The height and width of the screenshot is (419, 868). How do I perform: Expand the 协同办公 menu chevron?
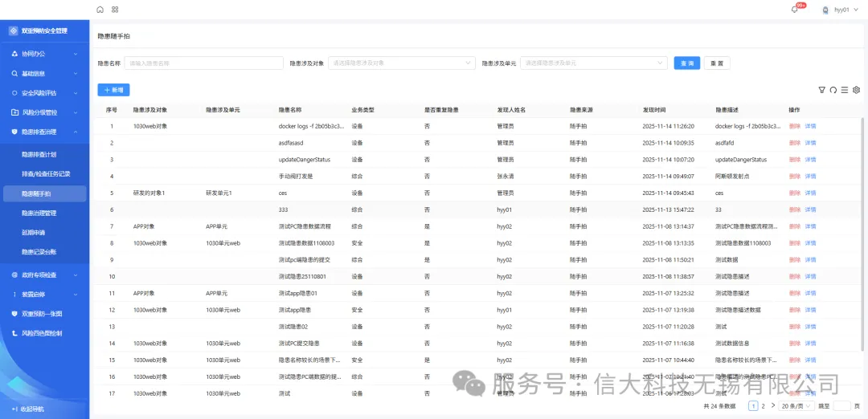[76, 54]
